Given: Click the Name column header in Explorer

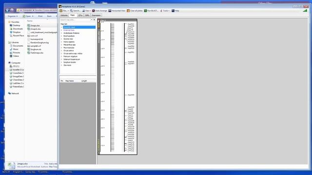Looking at the screenshot, I should tap(30, 21).
